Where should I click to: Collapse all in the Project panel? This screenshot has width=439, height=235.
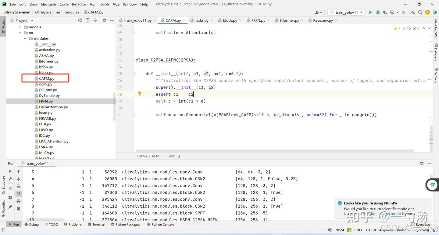[95, 20]
